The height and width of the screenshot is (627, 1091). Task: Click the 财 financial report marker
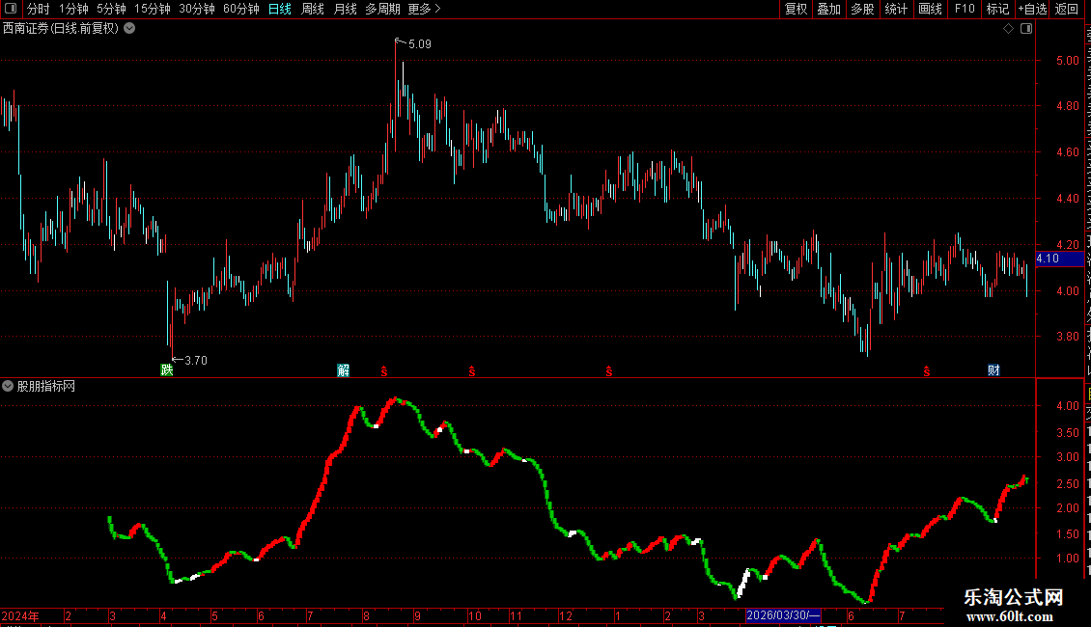point(993,369)
